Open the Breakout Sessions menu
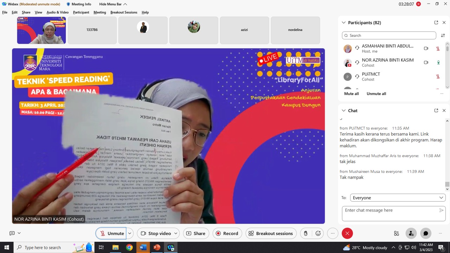450x253 pixels. pyautogui.click(x=124, y=12)
